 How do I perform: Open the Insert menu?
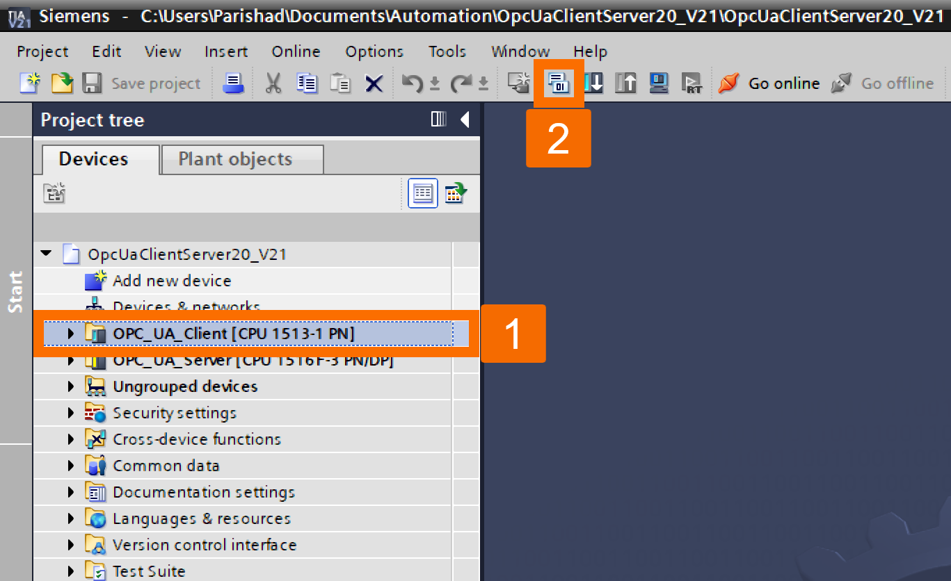(226, 51)
